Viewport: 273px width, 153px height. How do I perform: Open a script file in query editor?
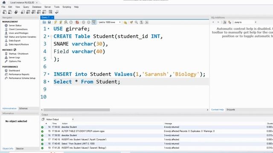click(44, 22)
